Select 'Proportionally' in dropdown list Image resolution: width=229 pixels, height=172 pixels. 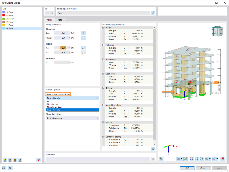72,110
